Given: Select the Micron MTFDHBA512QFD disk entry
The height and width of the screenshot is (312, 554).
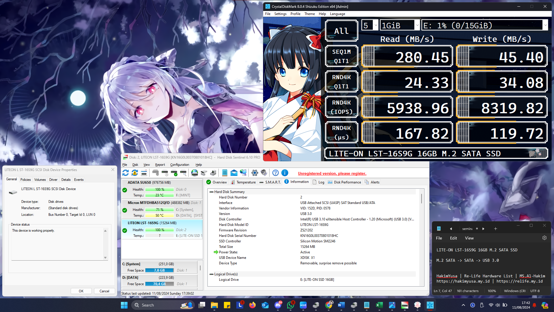Looking at the screenshot, I should pos(162,209).
